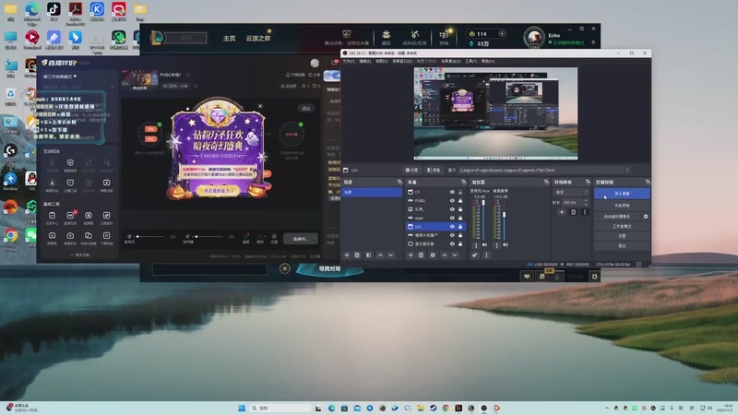The width and height of the screenshot is (738, 415).
Task: Toggle lock for PUBG source
Action: (x=460, y=200)
